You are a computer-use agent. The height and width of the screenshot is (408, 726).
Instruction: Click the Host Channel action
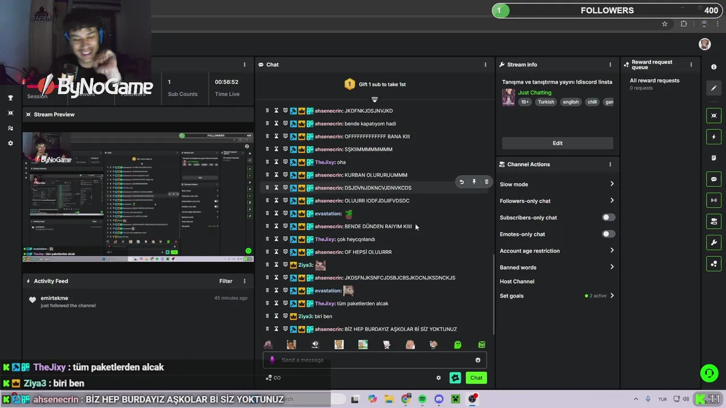point(517,282)
